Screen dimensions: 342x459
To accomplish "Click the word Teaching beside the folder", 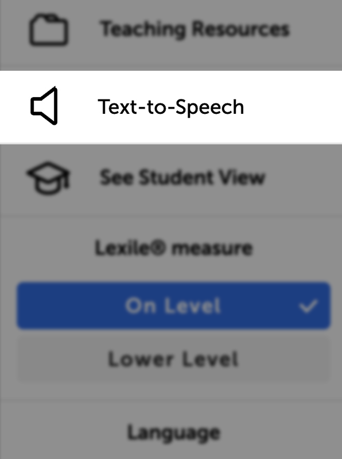I will pos(143,29).
